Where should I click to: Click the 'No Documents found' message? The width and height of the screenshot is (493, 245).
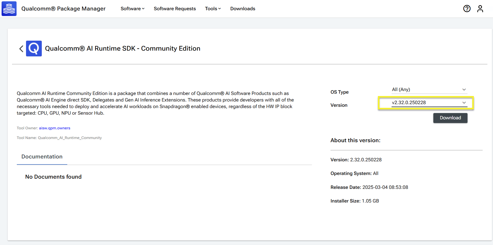click(53, 177)
